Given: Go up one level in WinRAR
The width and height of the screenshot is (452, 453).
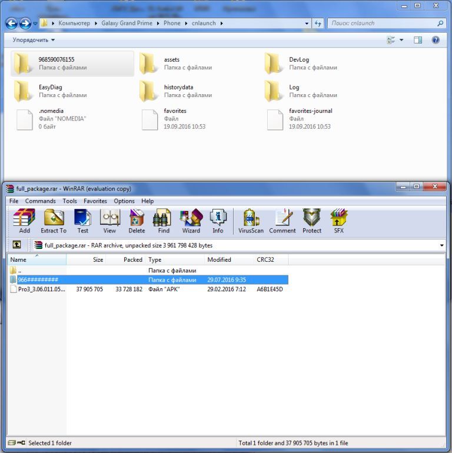Looking at the screenshot, I should tap(16, 245).
